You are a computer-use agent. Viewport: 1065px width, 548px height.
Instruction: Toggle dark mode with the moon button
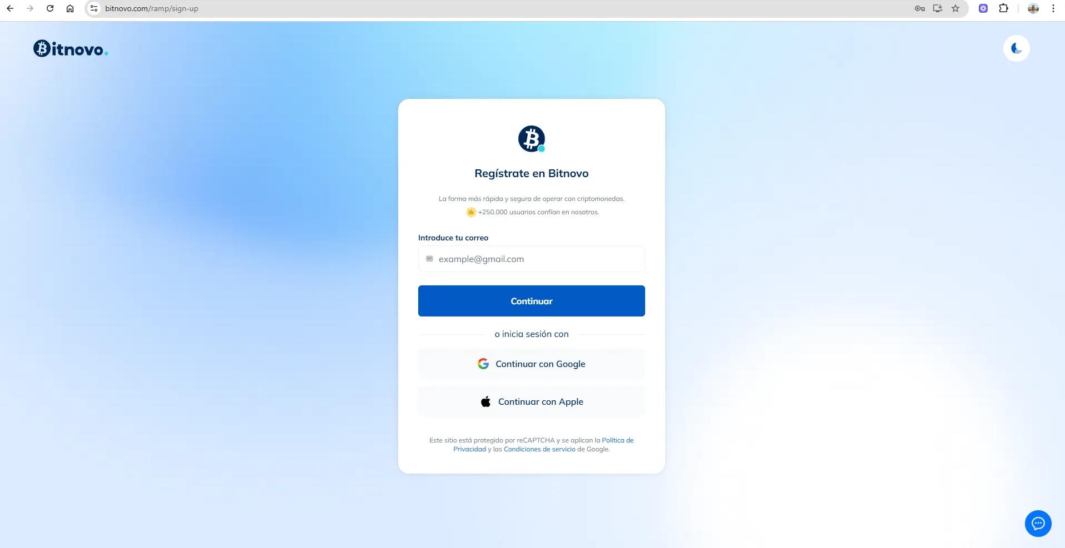click(x=1017, y=48)
